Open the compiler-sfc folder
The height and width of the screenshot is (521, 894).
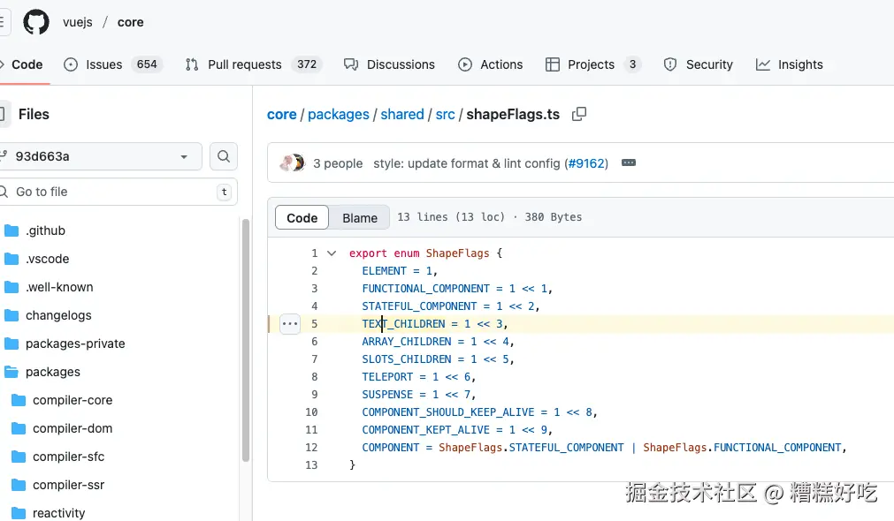click(x=68, y=457)
